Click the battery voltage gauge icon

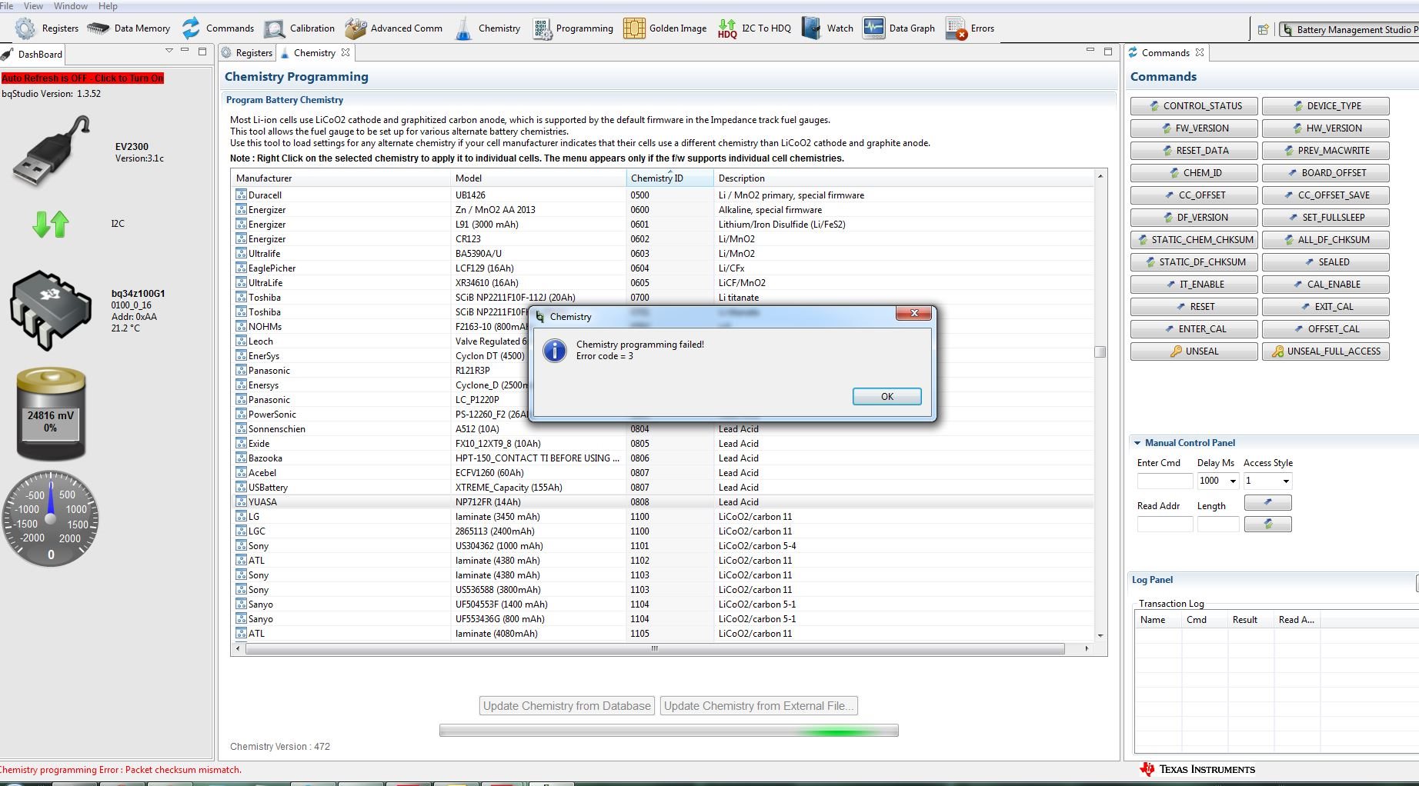51,414
